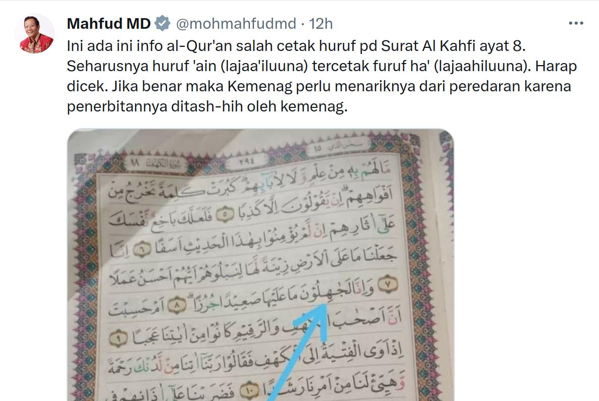This screenshot has height=401, width=599.
Task: Open the tweet via the 12h timestamp
Action: click(321, 24)
